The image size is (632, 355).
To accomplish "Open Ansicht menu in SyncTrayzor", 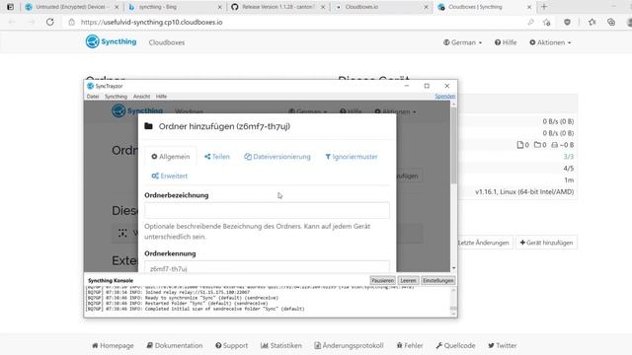I will pos(141,97).
